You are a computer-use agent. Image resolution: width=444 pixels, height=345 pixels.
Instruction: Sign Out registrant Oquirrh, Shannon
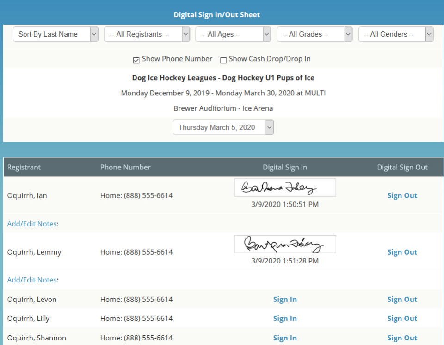(402, 338)
